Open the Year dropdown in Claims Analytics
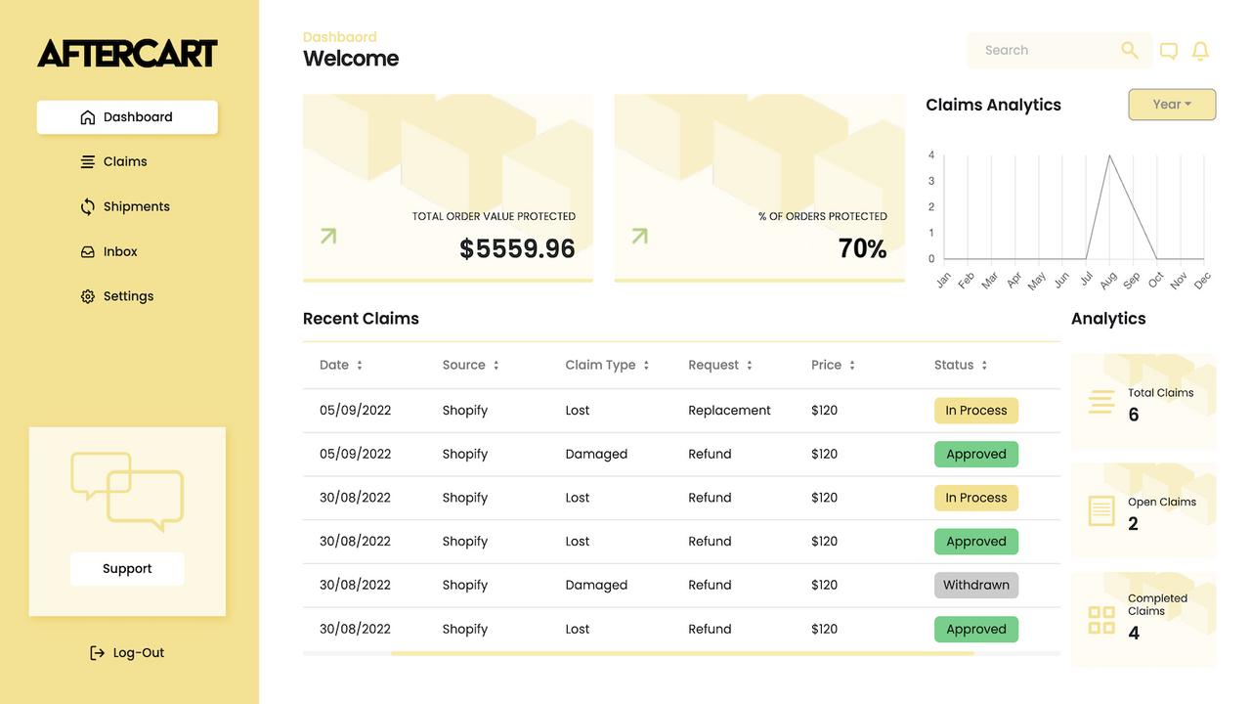This screenshot has width=1251, height=704. click(1172, 105)
